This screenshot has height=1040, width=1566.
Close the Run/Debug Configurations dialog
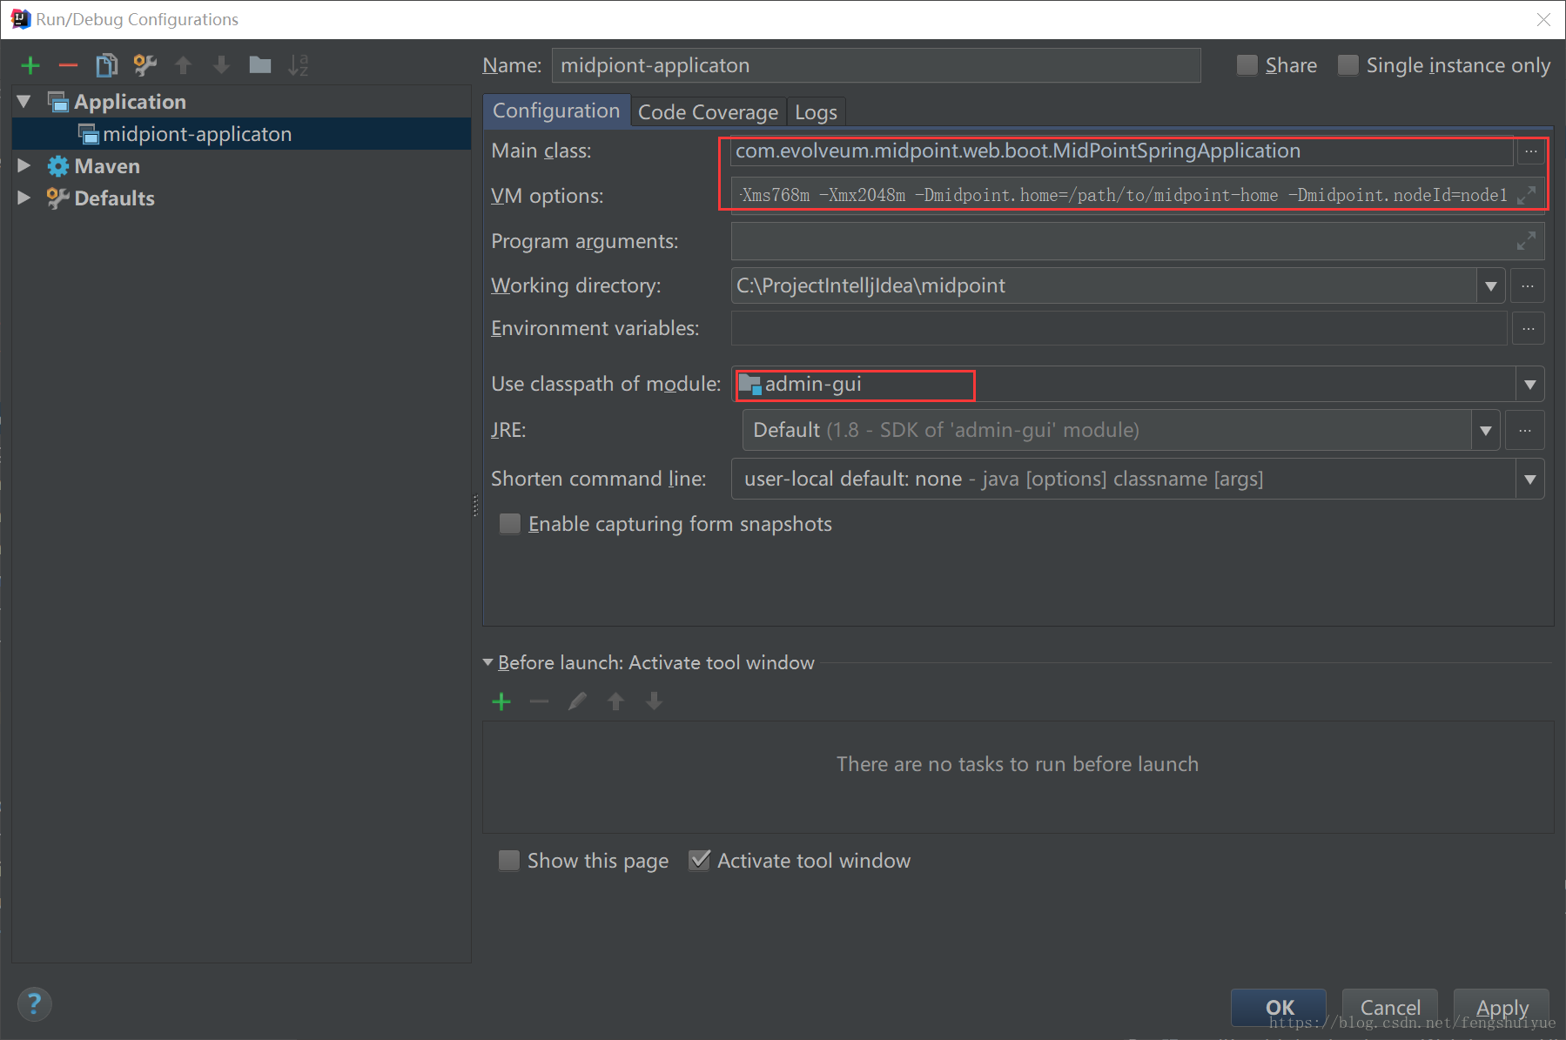(1543, 19)
